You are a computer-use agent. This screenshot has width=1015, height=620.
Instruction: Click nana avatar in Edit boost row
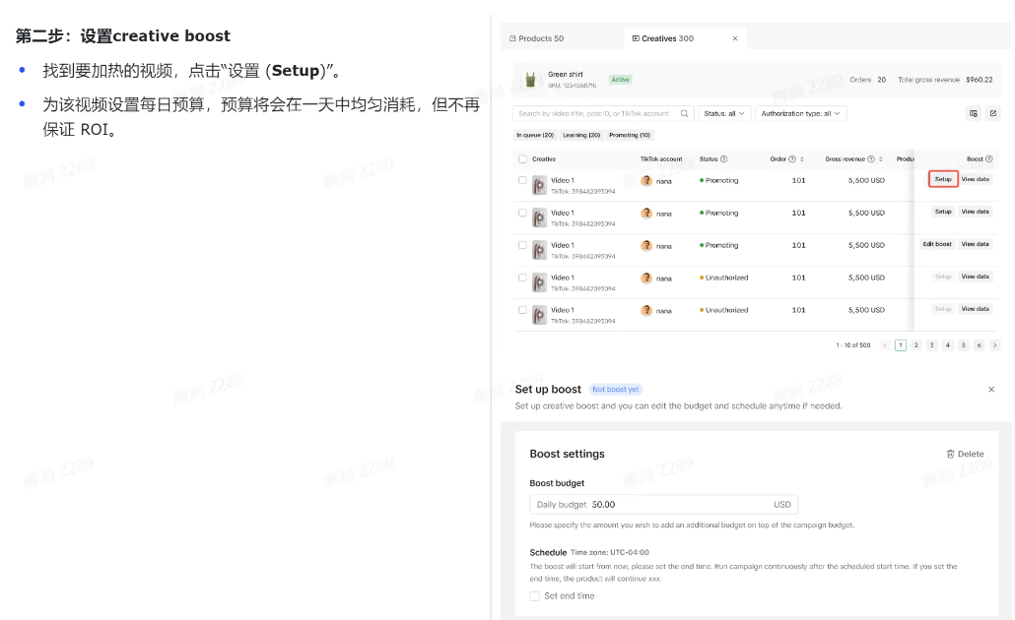[x=646, y=246]
